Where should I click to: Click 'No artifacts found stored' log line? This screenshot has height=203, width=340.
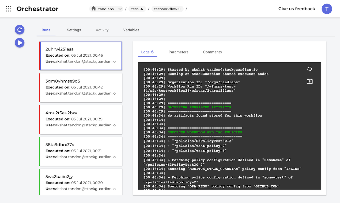point(203,116)
